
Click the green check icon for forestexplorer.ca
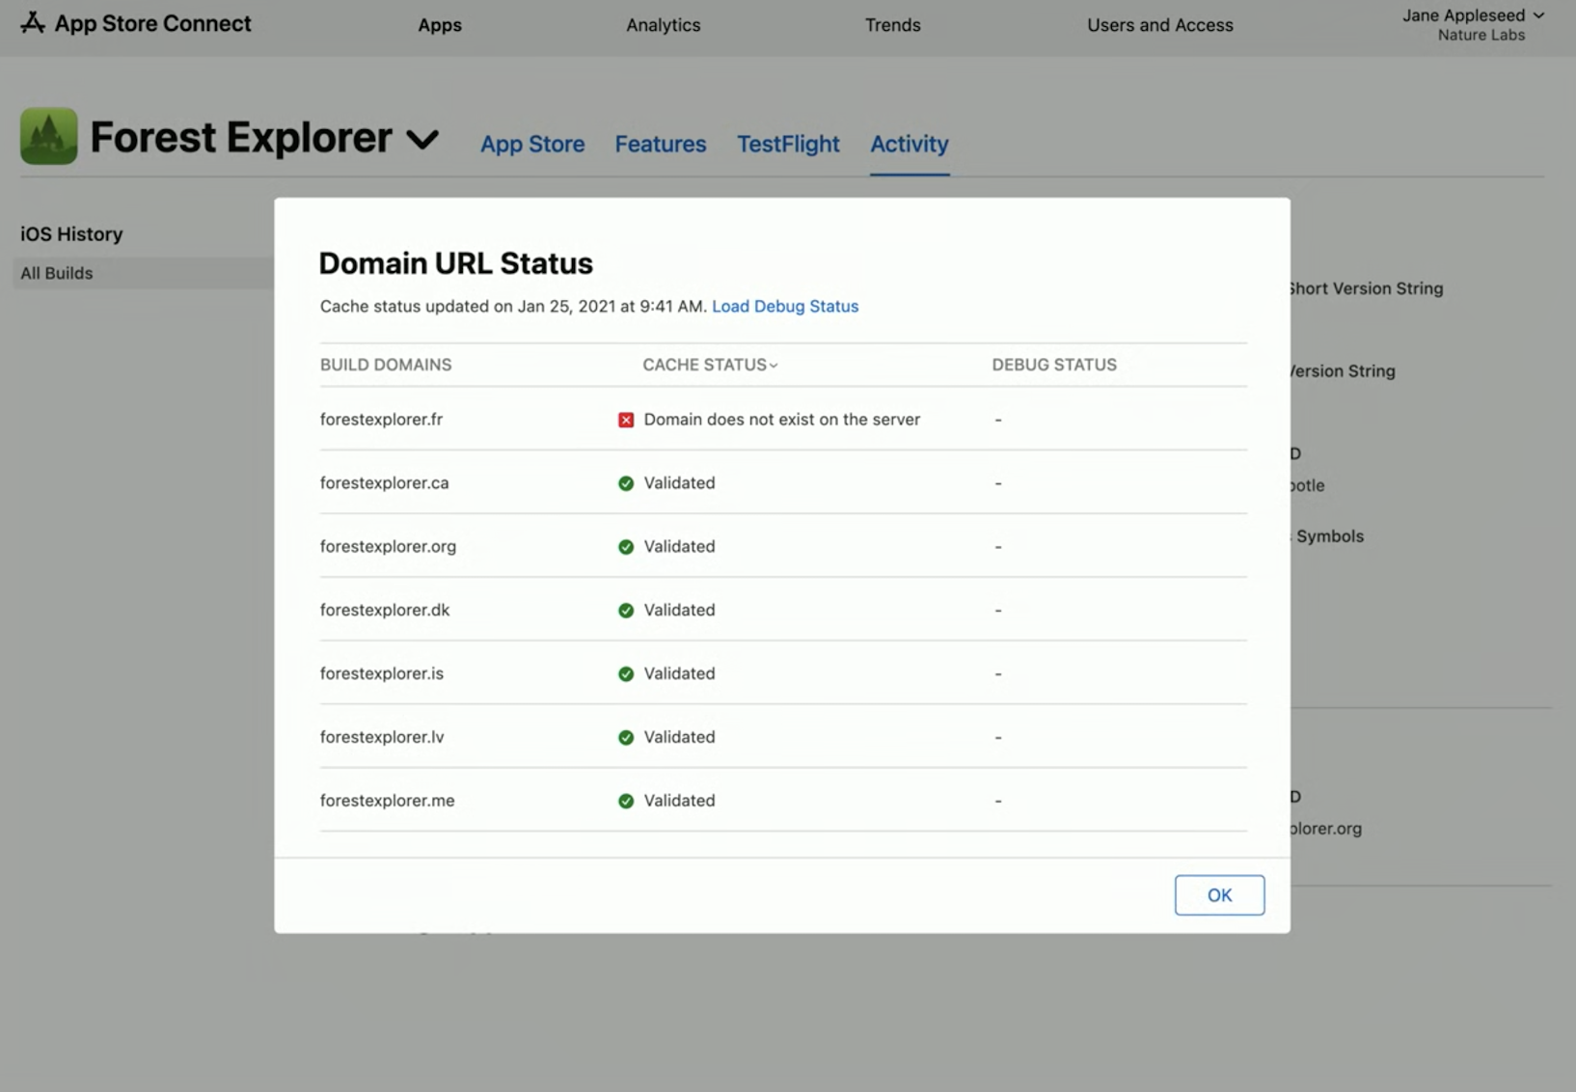click(626, 483)
